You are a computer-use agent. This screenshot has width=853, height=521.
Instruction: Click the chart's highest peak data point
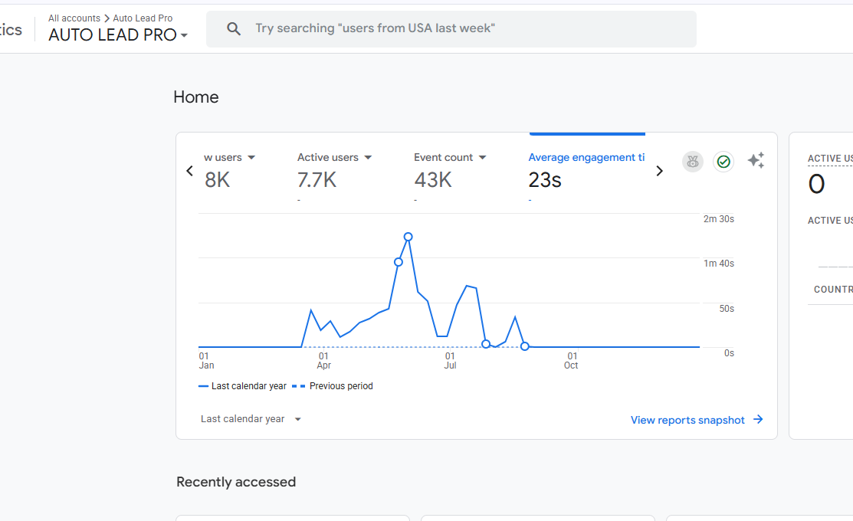(x=408, y=237)
